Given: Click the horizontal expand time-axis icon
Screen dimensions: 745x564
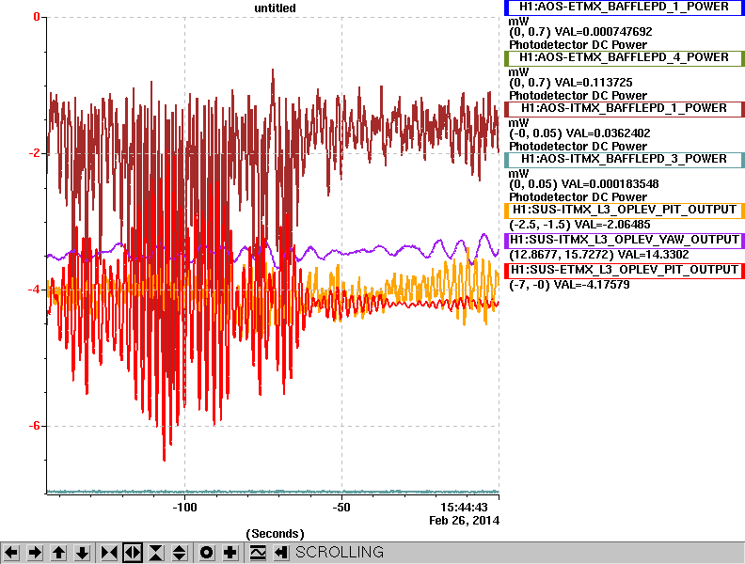Looking at the screenshot, I should (x=133, y=553).
